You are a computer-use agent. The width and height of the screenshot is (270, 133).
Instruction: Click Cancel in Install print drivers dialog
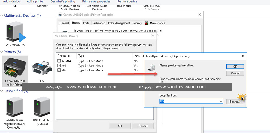(235, 73)
